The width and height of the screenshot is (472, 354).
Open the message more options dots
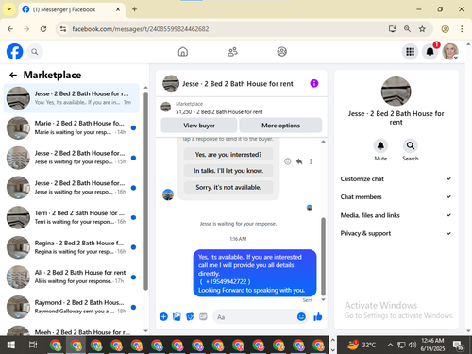[x=311, y=161]
